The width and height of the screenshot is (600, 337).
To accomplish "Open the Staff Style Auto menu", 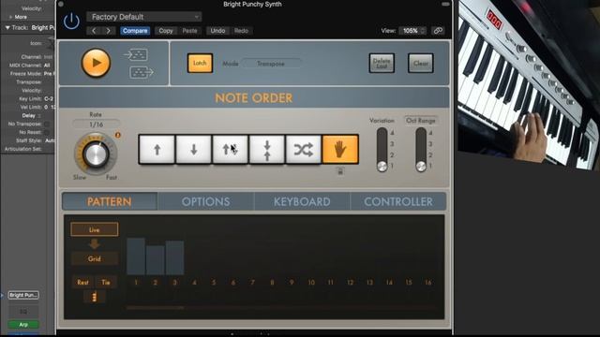I will tap(50, 140).
